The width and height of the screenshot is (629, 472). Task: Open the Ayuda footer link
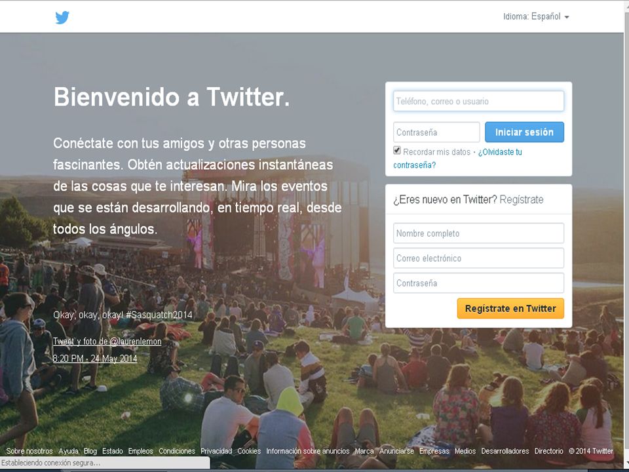68,451
